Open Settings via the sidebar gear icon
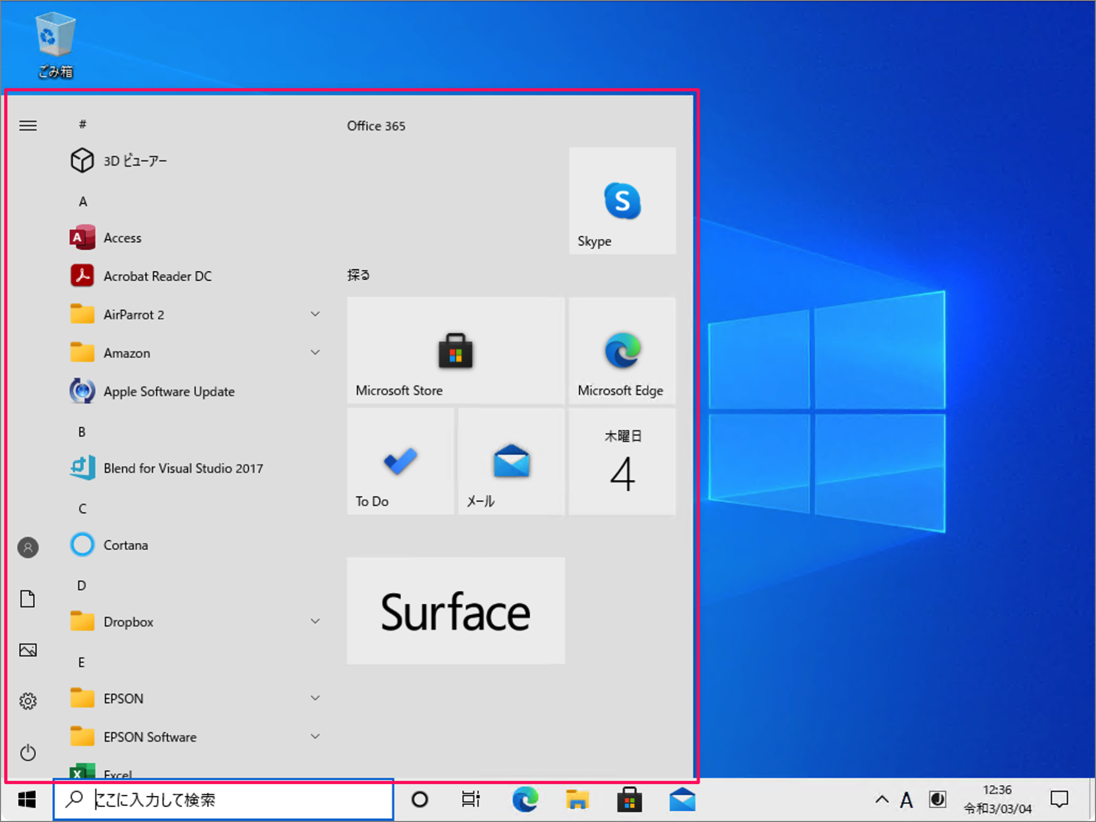Viewport: 1096px width, 822px height. pyautogui.click(x=27, y=701)
